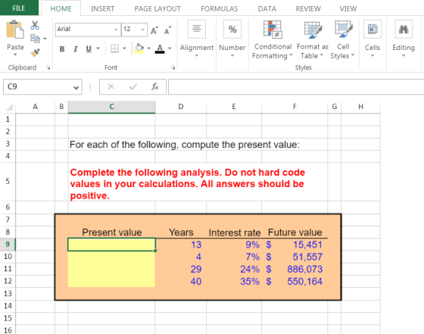
Task: Click the Copy icon
Action: (35, 39)
